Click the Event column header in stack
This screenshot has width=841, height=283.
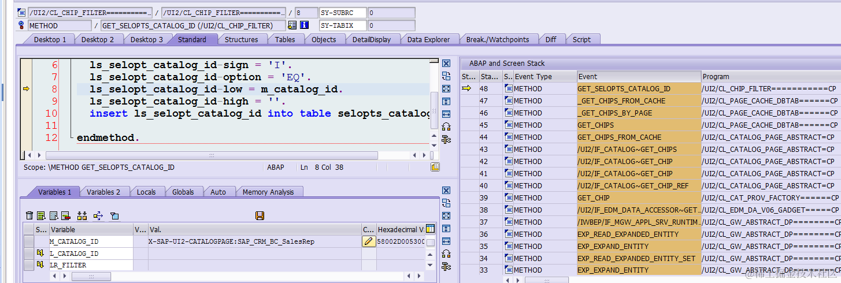point(639,76)
